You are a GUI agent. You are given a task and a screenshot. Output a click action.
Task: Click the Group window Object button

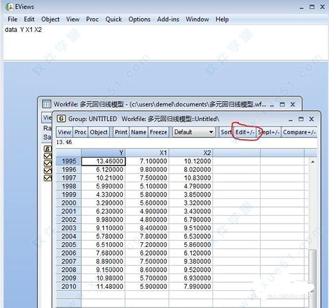point(99,132)
